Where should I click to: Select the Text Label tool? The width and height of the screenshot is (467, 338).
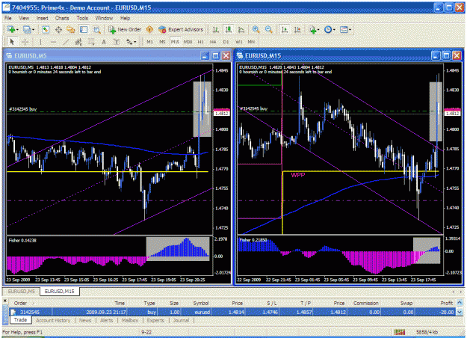117,42
